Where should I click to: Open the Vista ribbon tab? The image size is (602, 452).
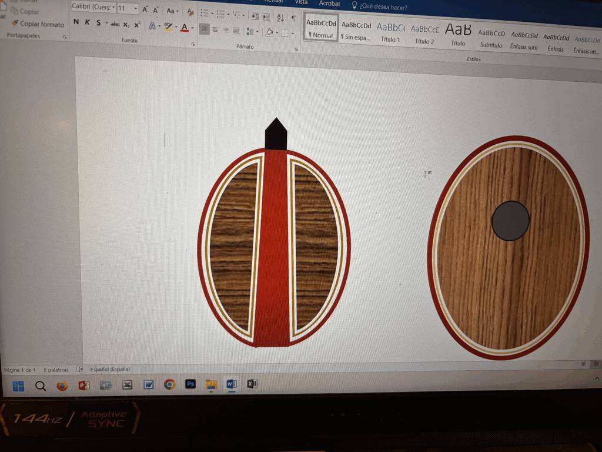click(301, 2)
